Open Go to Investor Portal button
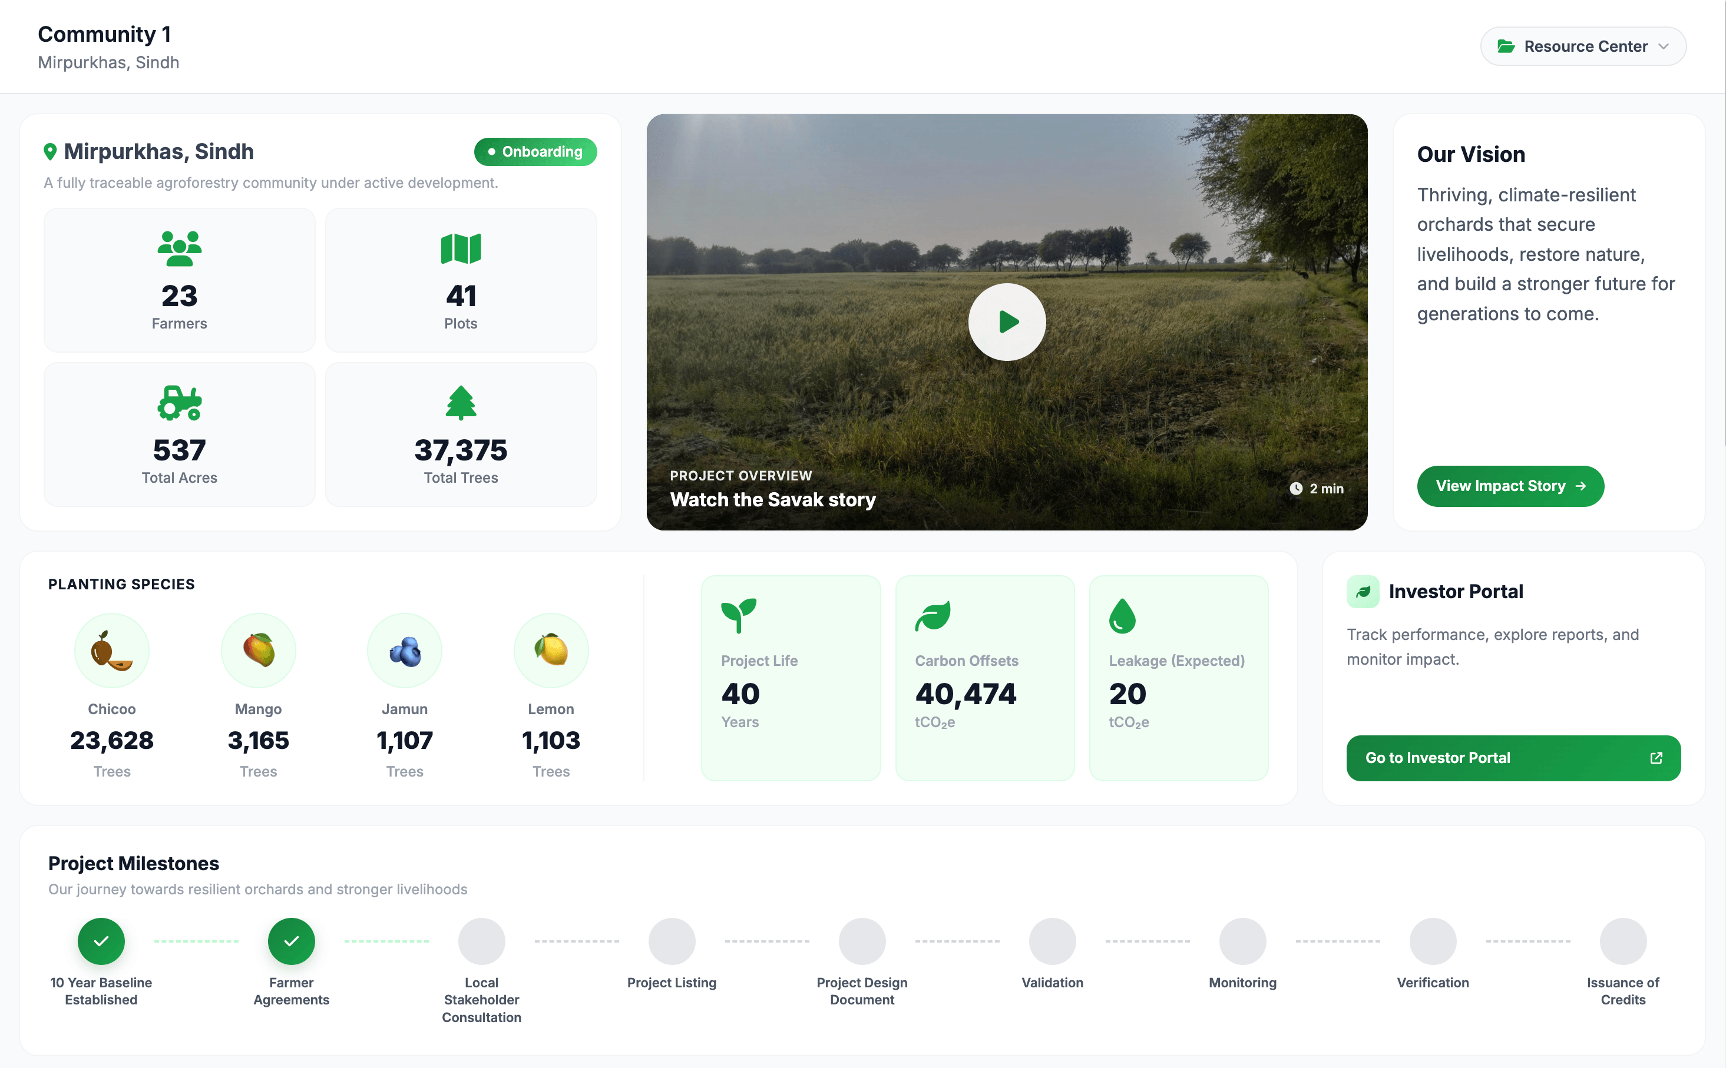The height and width of the screenshot is (1068, 1726). point(1513,758)
